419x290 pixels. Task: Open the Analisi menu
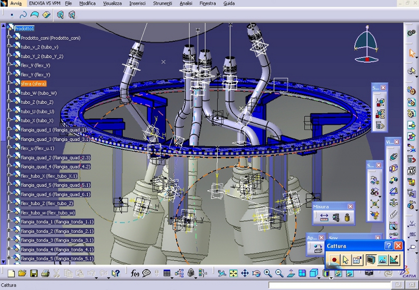coord(186,4)
